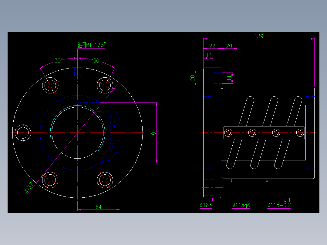Pick the "ø137" bolt circle diameter label
This screenshot has width=327, height=245.
point(29,187)
